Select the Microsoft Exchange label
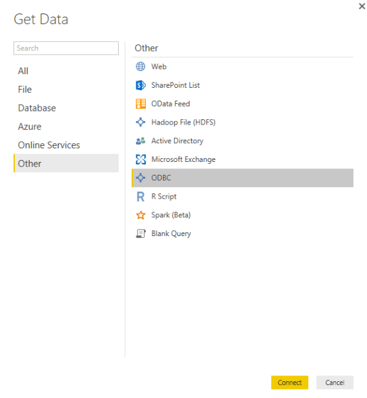The width and height of the screenshot is (367, 398). pyautogui.click(x=183, y=159)
